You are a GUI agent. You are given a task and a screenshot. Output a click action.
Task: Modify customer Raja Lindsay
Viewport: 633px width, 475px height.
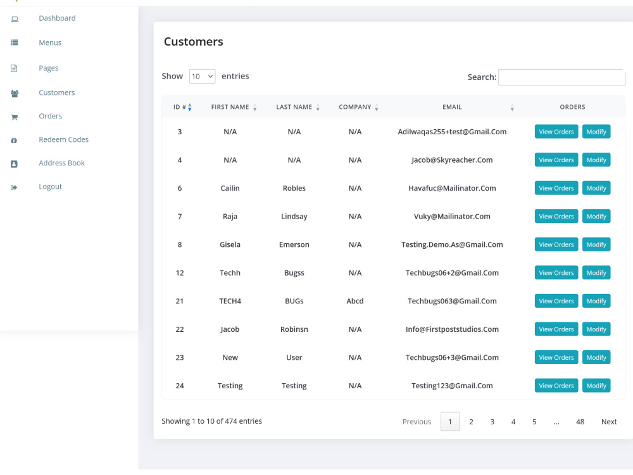(596, 217)
